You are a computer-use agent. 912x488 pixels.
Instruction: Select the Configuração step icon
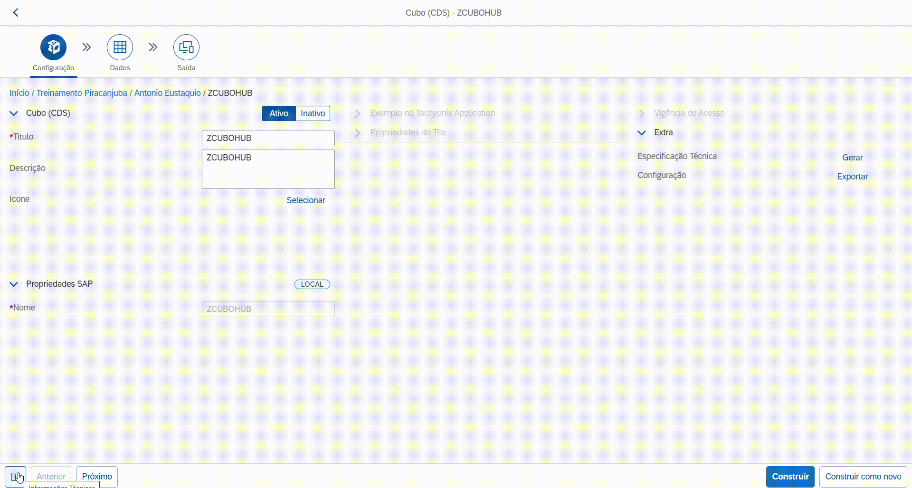53,47
